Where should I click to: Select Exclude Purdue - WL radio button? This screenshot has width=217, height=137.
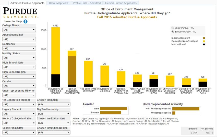pyautogui.click(x=173, y=32)
